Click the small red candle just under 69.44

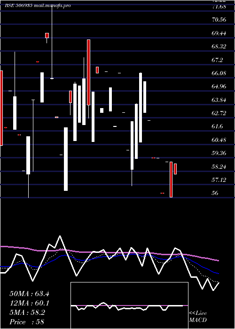tap(47, 35)
